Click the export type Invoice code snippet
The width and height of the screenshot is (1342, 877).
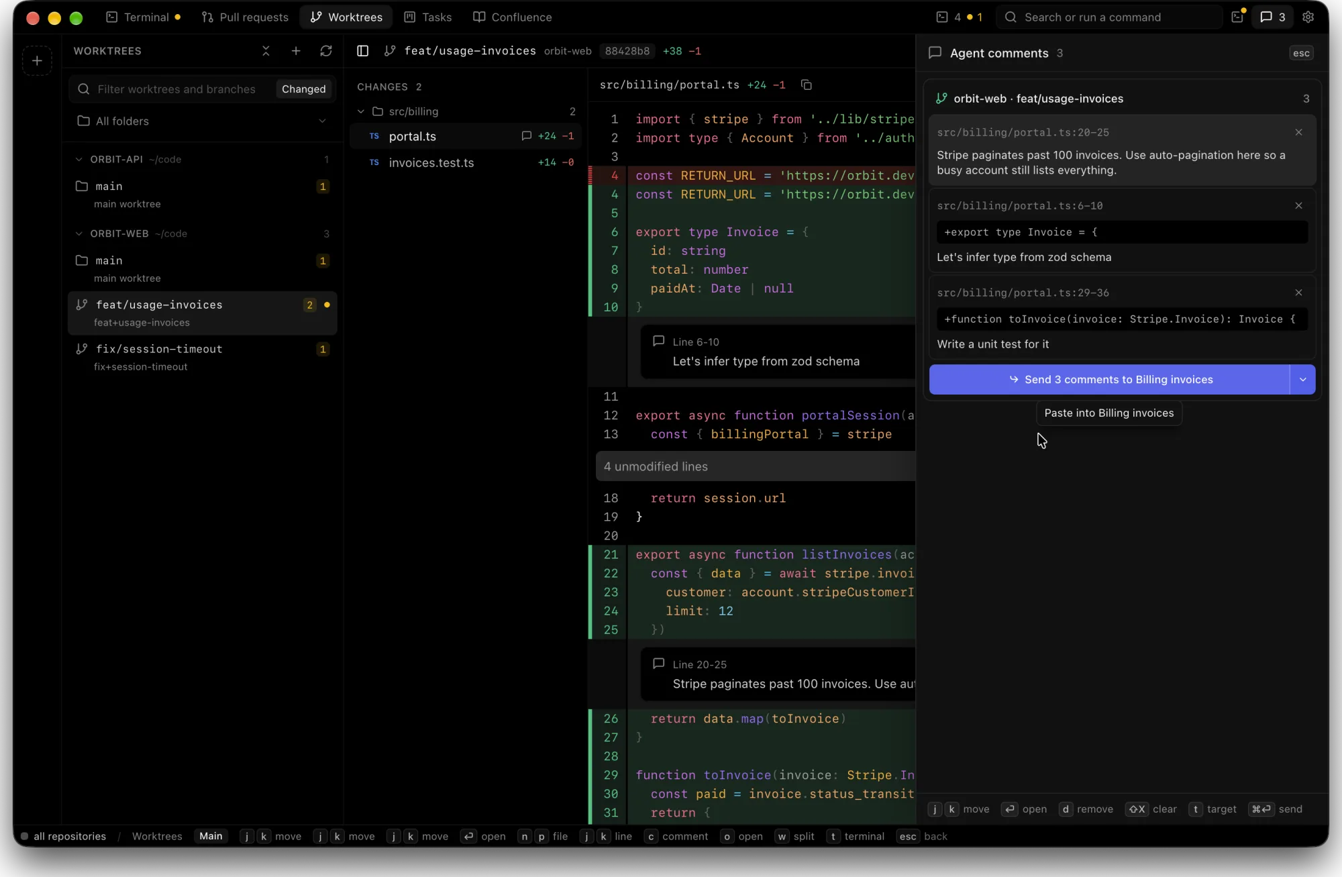[x=1123, y=233]
